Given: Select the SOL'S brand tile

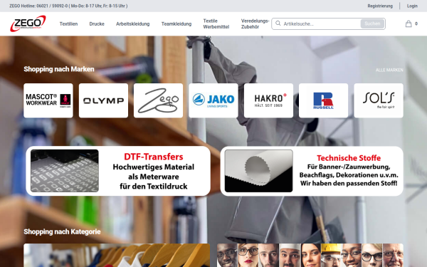Looking at the screenshot, I should click(x=379, y=100).
